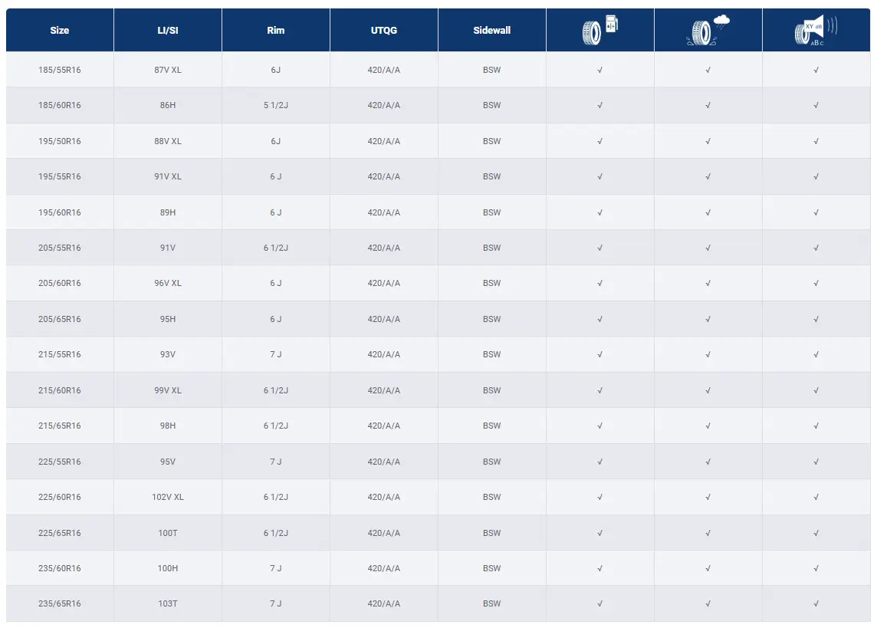Click wet grip checkmark in 195/50R16 row
This screenshot has height=628, width=877.
(x=708, y=141)
